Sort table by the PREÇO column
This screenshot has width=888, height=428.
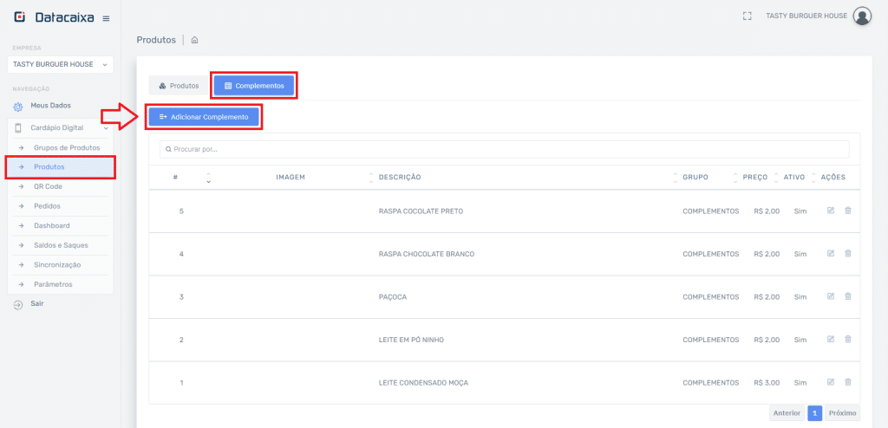click(x=776, y=177)
